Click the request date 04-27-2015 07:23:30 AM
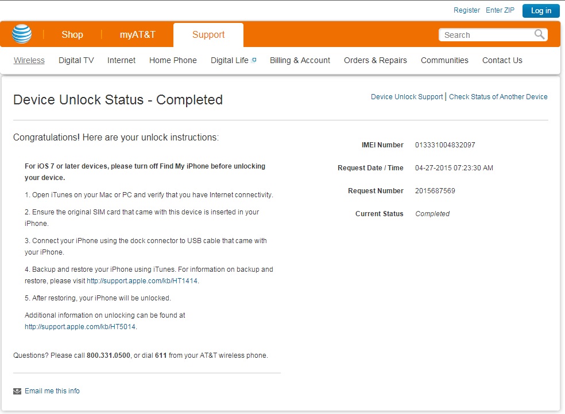565x414 pixels. coord(454,168)
